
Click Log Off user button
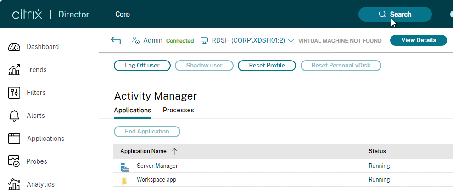click(142, 66)
